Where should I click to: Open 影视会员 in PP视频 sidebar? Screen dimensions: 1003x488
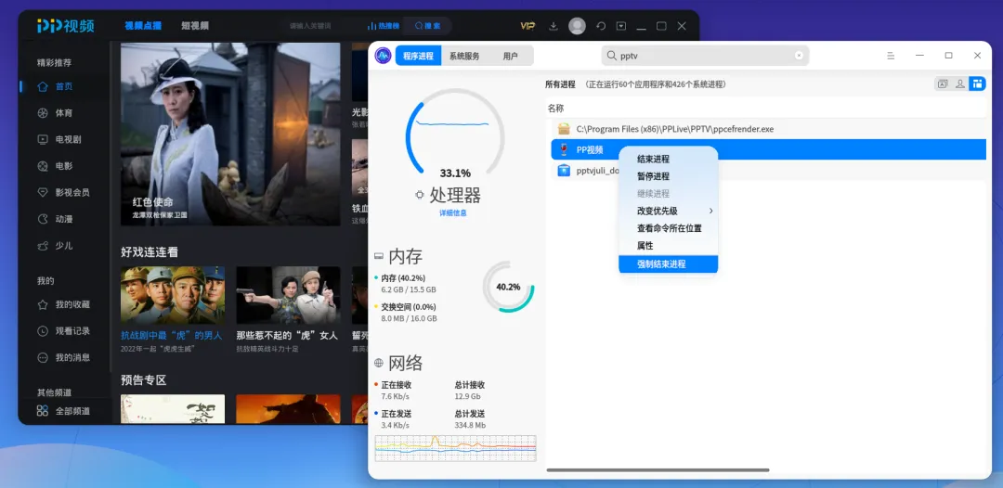[x=64, y=192]
